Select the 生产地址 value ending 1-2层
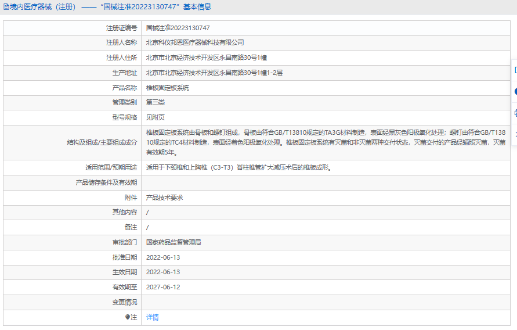Viewport: 517px width, 330px height. click(x=214, y=73)
